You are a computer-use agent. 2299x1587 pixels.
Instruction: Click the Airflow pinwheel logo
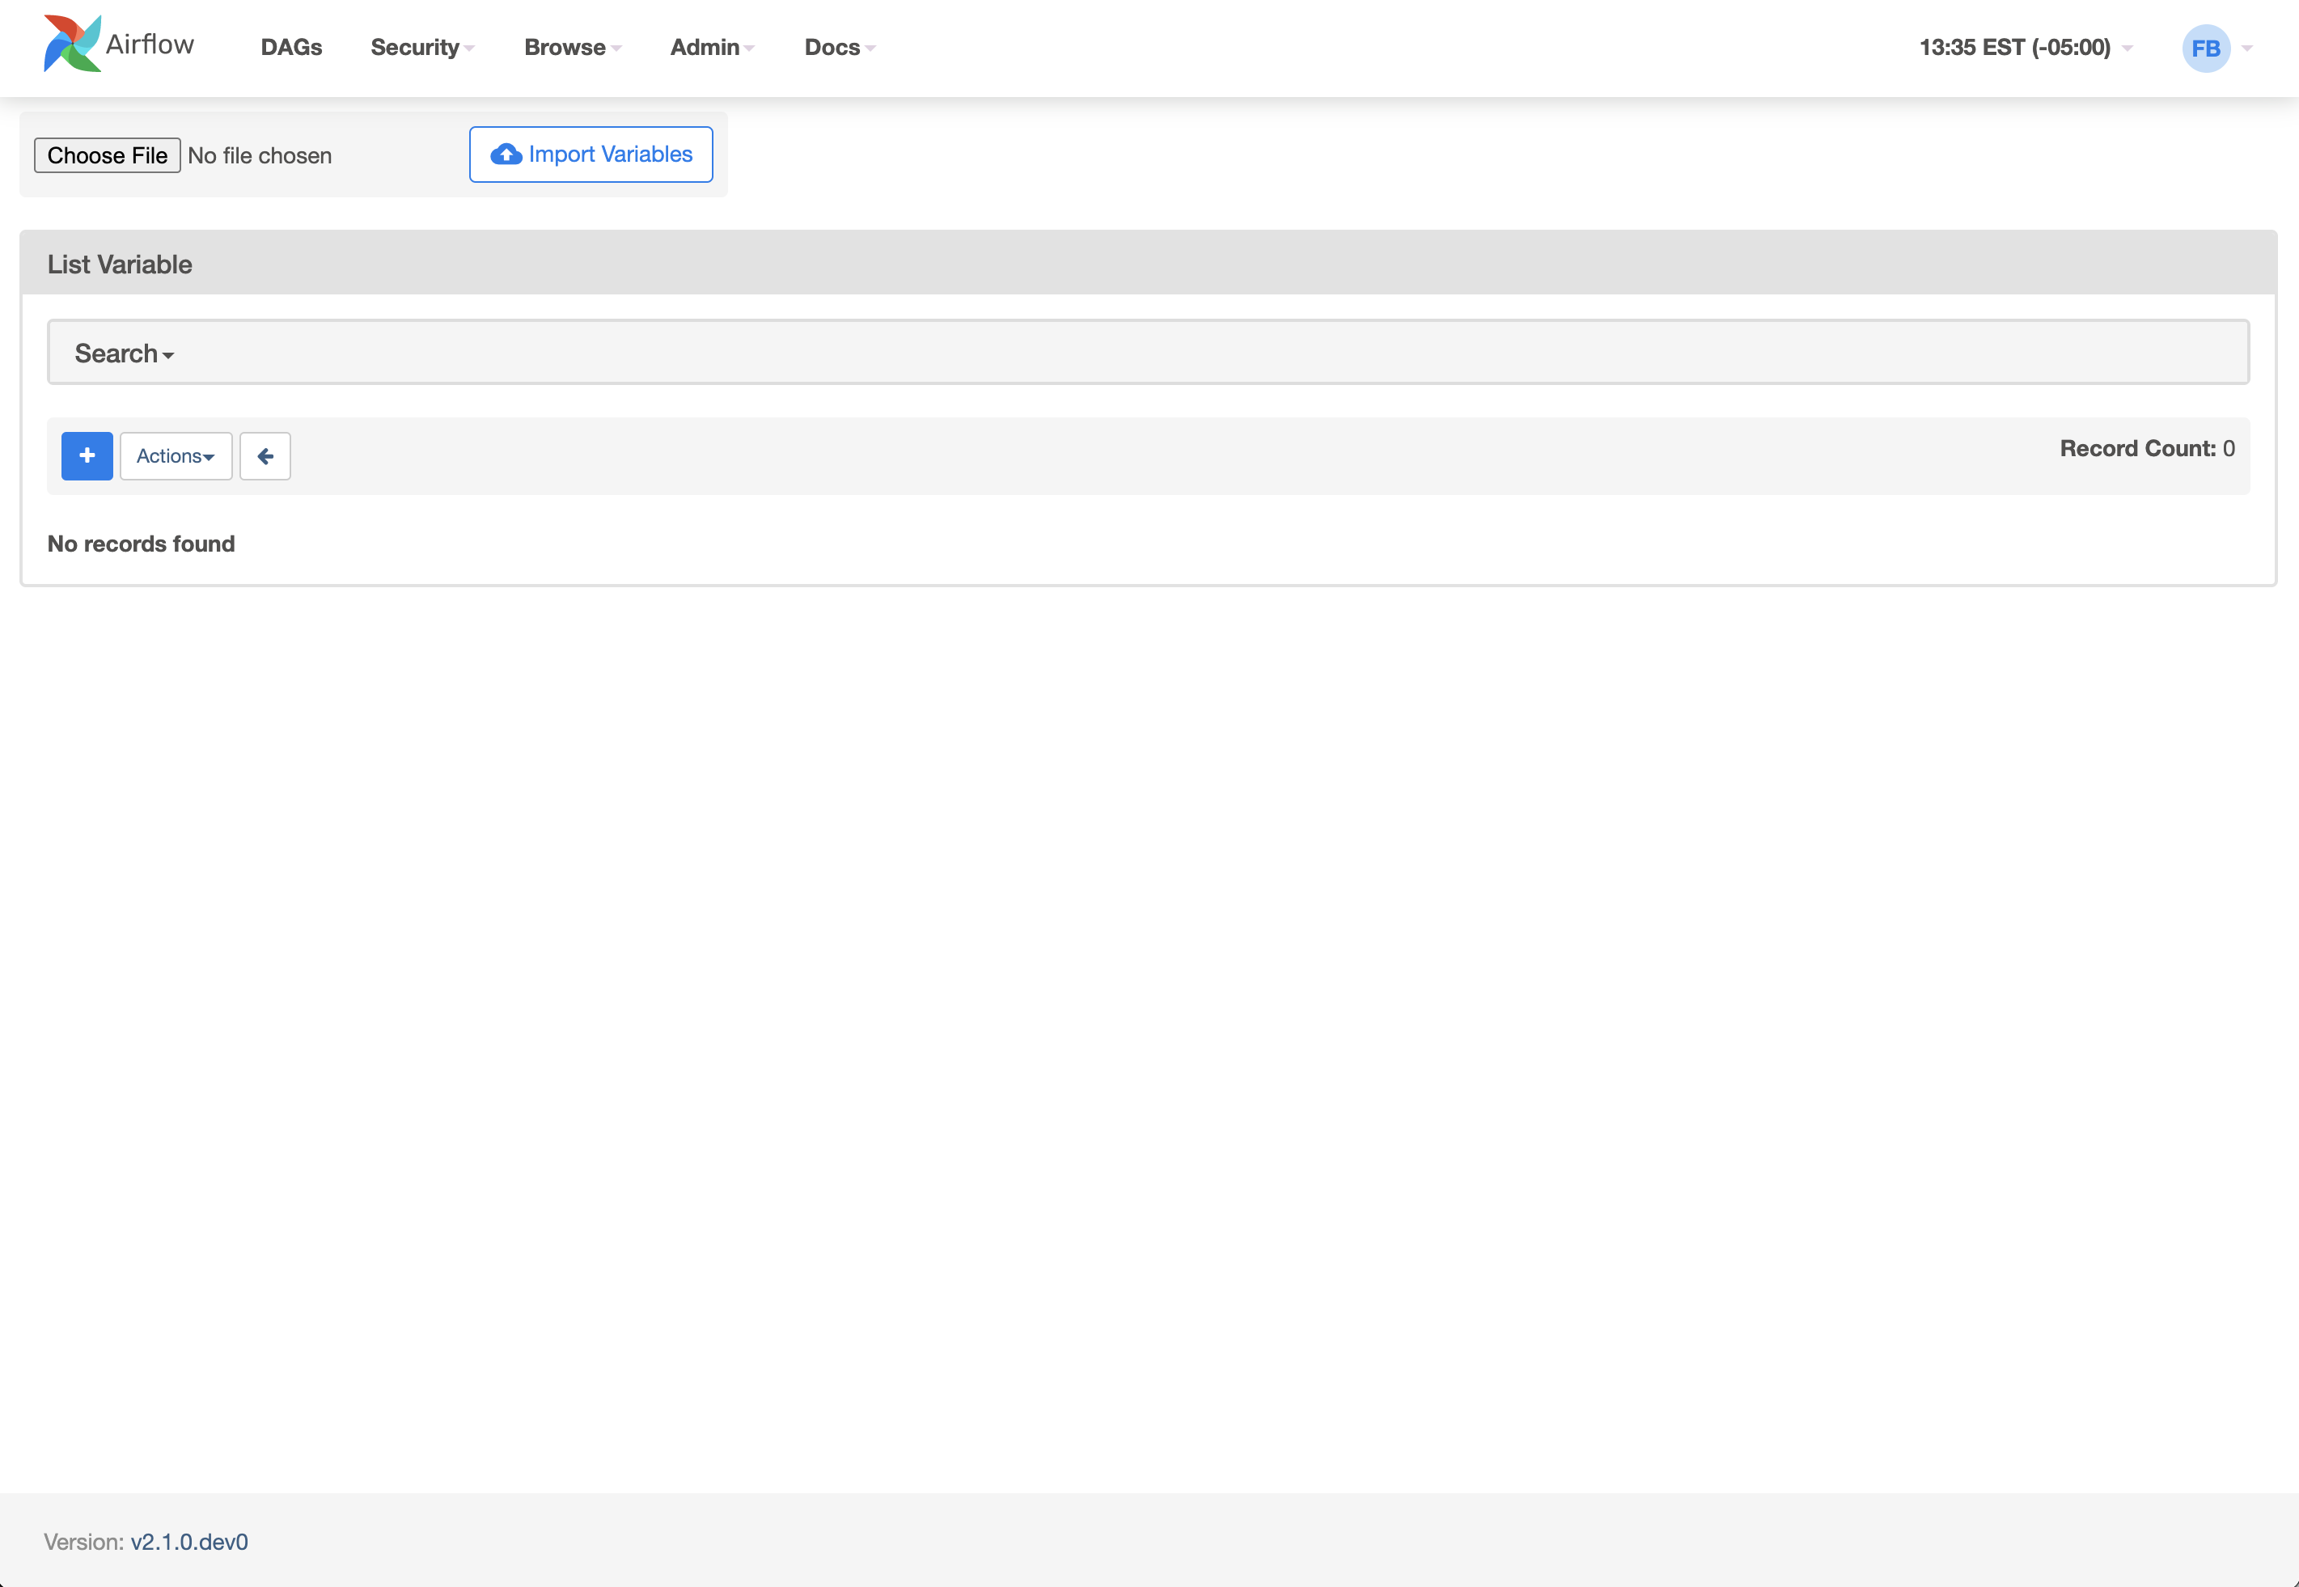(x=72, y=44)
